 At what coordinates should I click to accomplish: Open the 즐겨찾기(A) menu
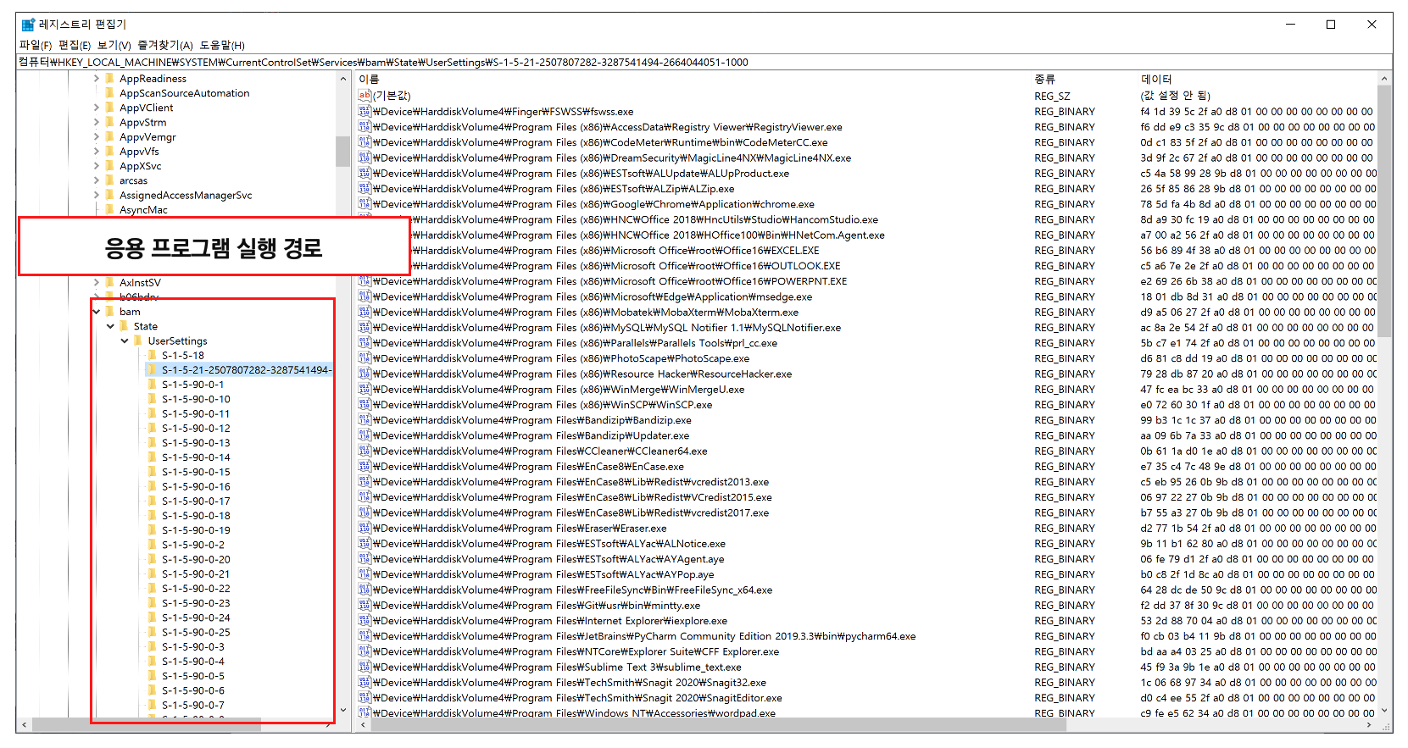(x=165, y=45)
